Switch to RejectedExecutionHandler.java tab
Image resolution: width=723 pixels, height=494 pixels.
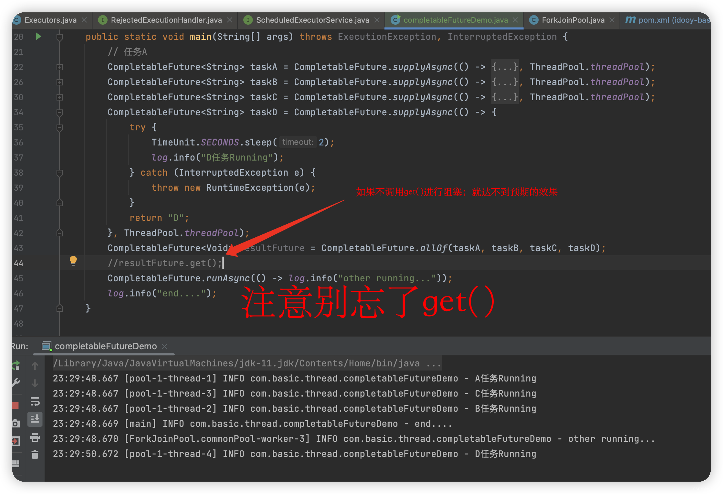pos(166,20)
